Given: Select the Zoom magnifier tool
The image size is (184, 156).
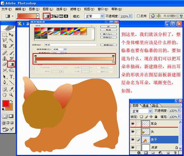Looking at the screenshot, I should pyautogui.click(x=11, y=95).
